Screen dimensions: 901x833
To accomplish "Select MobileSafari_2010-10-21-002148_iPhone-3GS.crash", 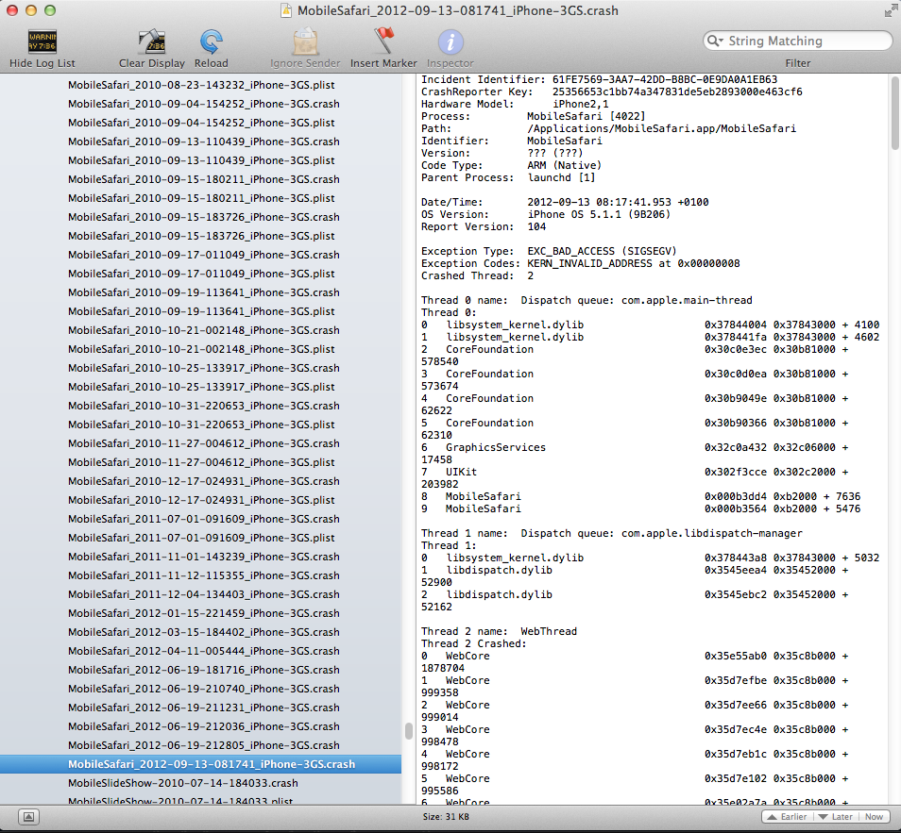I will click(203, 331).
